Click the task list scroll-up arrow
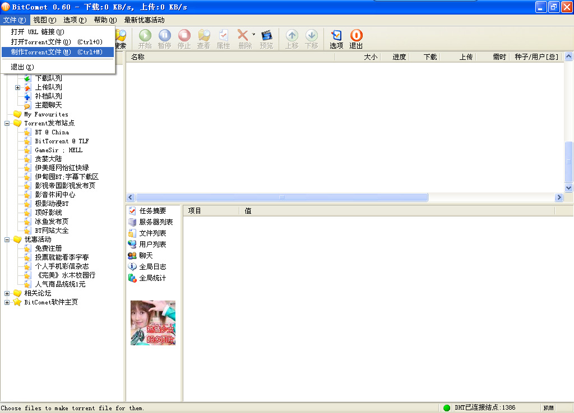The width and height of the screenshot is (574, 413). pos(568,57)
